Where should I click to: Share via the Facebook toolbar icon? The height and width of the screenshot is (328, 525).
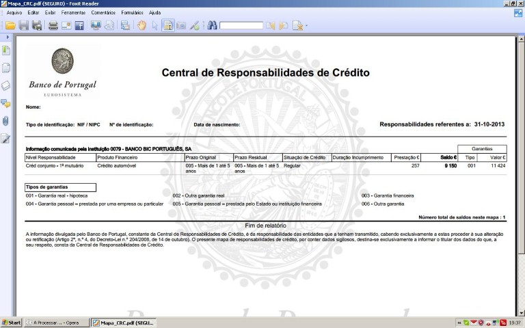79,26
